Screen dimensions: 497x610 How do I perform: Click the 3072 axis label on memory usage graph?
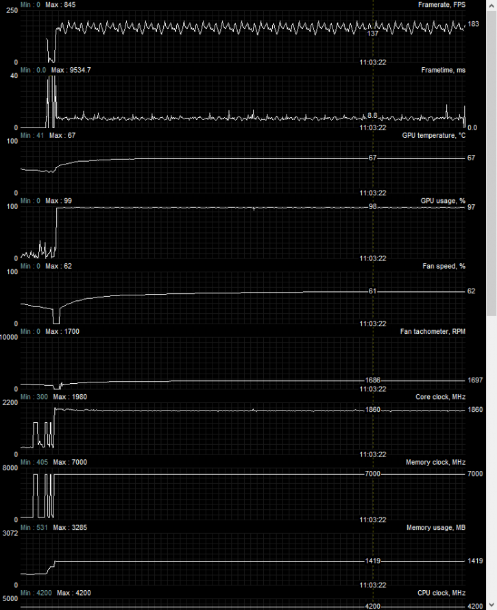(10, 533)
